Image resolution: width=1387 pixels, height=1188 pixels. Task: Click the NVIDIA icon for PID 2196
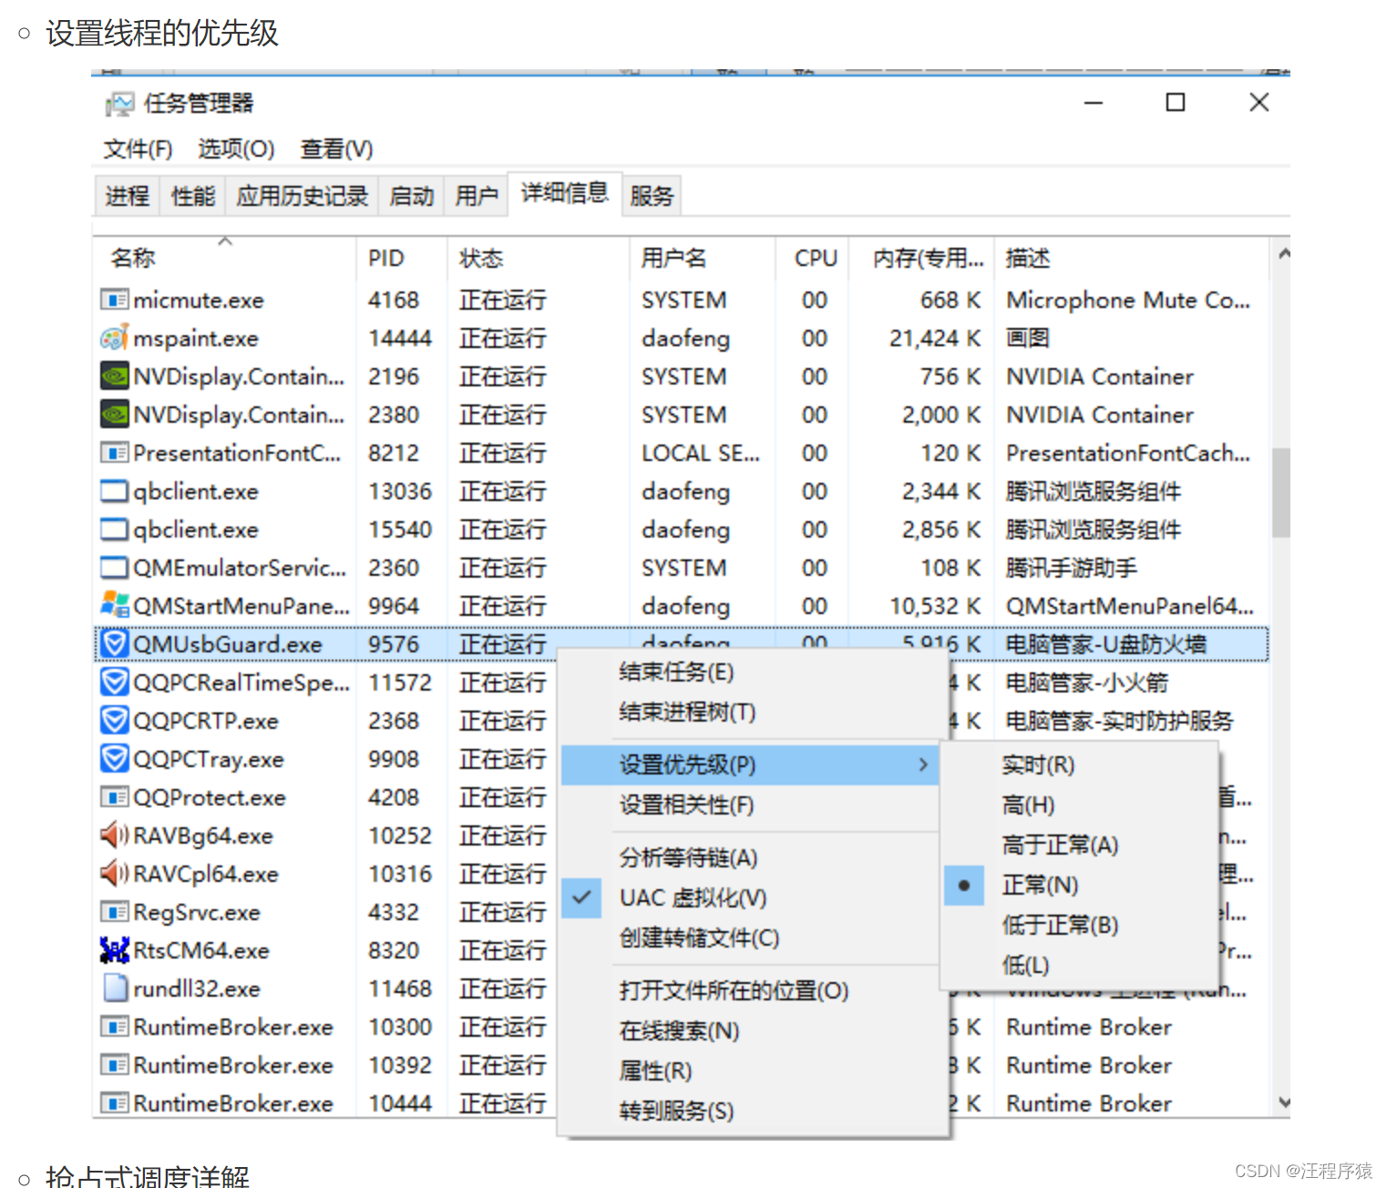(x=114, y=376)
